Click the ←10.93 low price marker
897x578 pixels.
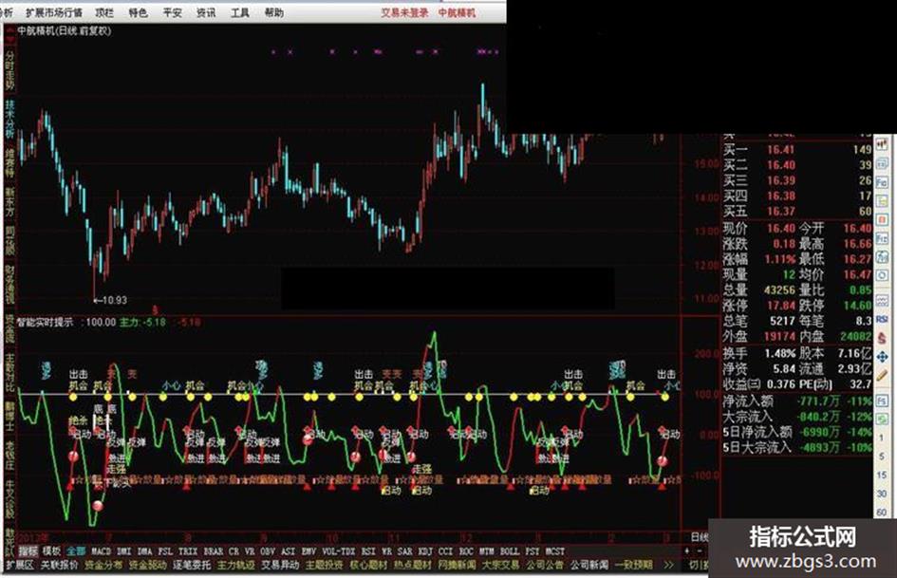pos(110,300)
